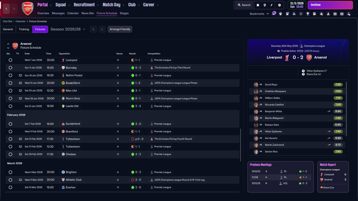This screenshot has height=201, width=358.
Task: Click the substitution icon beside Kai Havertz
Action: [329, 138]
